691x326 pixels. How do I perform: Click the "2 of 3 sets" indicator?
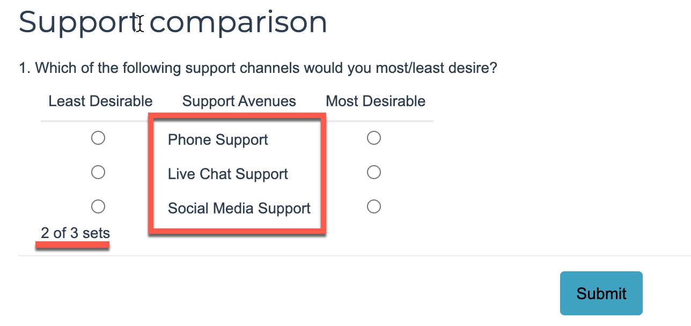pos(75,233)
